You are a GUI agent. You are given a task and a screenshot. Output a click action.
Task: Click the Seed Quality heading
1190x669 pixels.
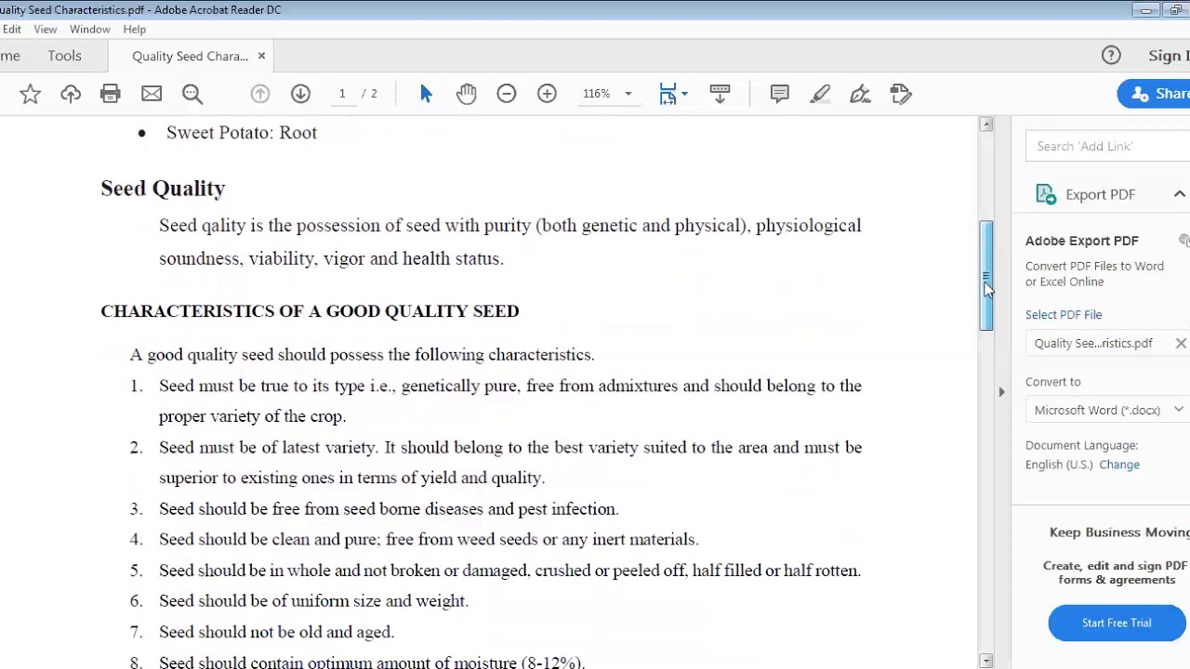pyautogui.click(x=163, y=188)
